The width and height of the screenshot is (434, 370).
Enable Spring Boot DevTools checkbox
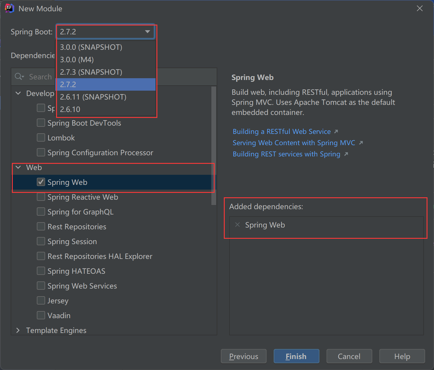[x=41, y=123]
